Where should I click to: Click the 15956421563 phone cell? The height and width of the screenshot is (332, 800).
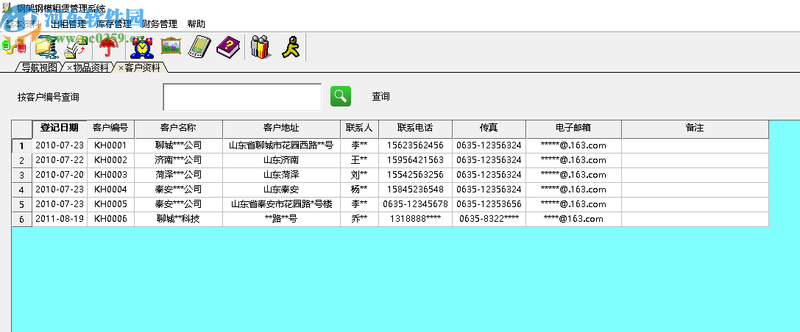[415, 160]
